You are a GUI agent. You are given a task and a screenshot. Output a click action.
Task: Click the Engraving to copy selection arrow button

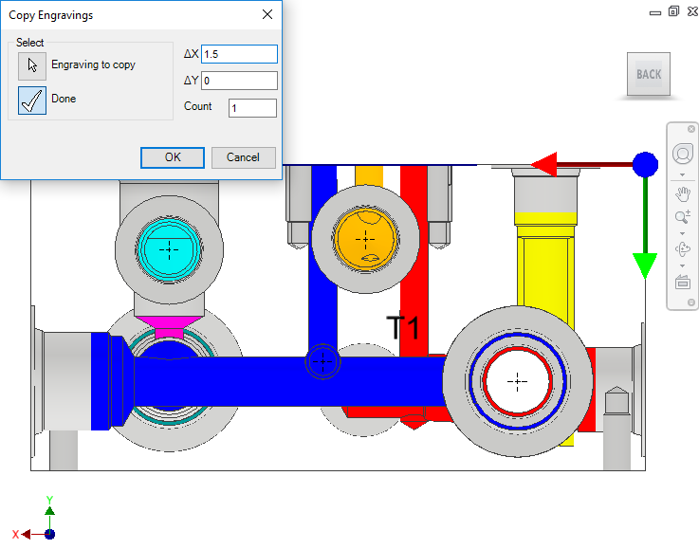32,66
